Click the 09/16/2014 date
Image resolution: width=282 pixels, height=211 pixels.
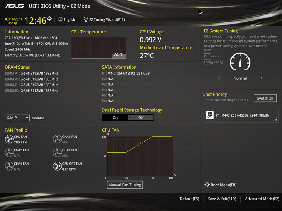(14, 19)
